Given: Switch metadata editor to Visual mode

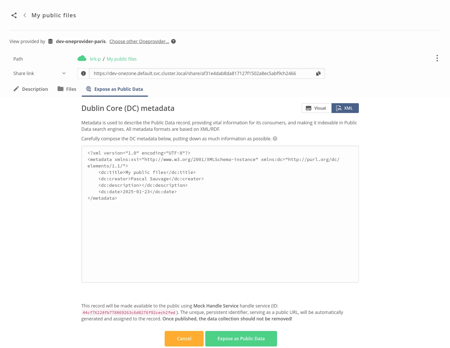Looking at the screenshot, I should [x=316, y=108].
